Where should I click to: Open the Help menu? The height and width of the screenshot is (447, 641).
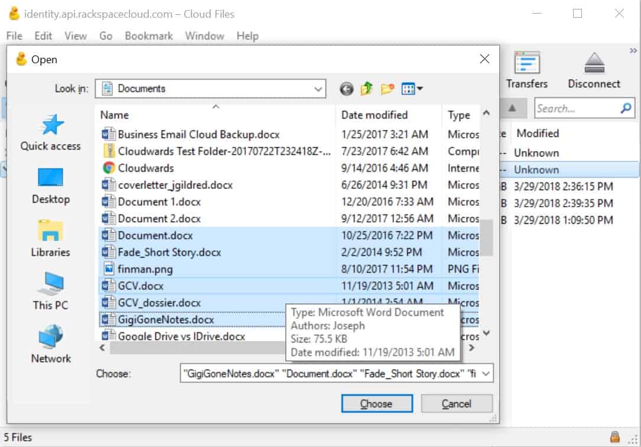[x=248, y=36]
